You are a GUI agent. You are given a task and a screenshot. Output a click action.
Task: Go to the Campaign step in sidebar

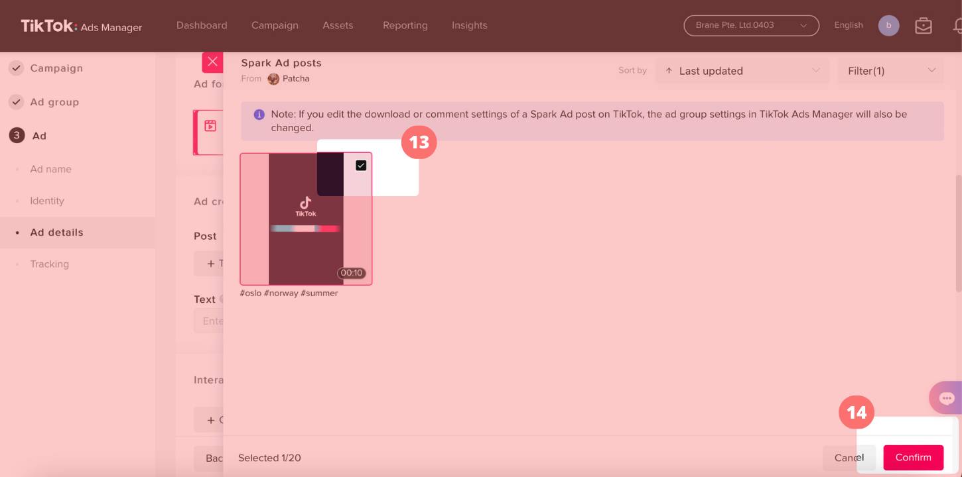tap(56, 68)
